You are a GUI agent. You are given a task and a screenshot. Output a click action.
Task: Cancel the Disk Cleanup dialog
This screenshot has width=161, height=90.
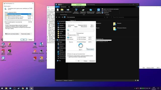point(30,40)
